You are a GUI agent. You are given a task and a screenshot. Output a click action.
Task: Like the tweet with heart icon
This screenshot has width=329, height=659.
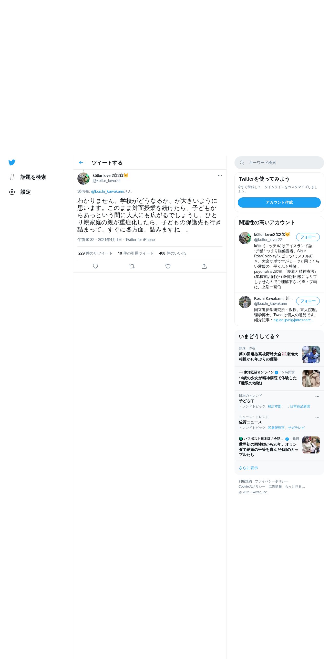pyautogui.click(x=168, y=266)
